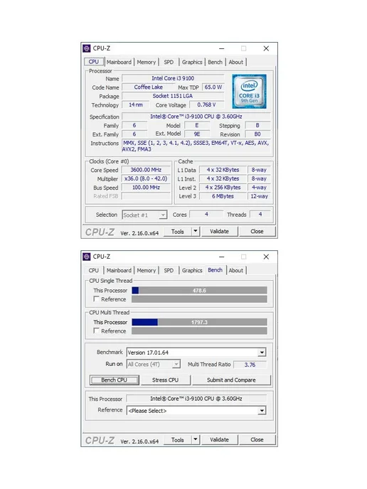Open Reference Please Select dropdown
Viewport: 367px width, 489px height.
click(196, 411)
